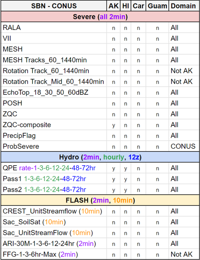Click the AK 'y' value for ZQC-composite

pos(114,125)
